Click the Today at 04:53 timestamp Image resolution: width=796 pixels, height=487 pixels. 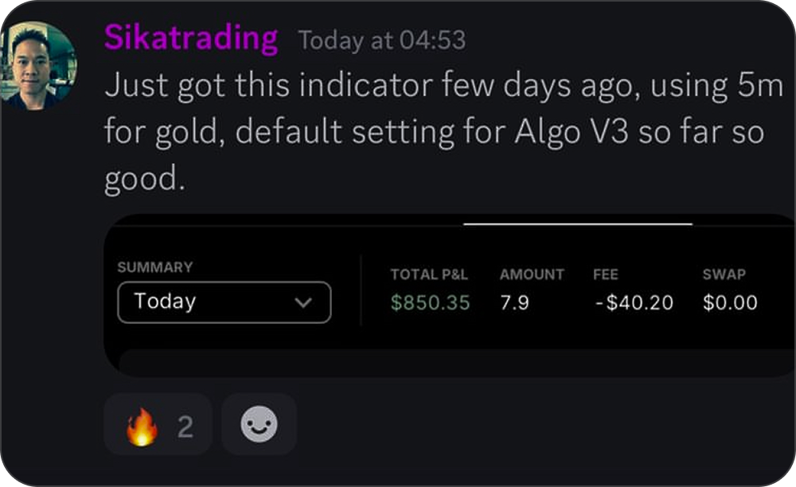click(382, 41)
